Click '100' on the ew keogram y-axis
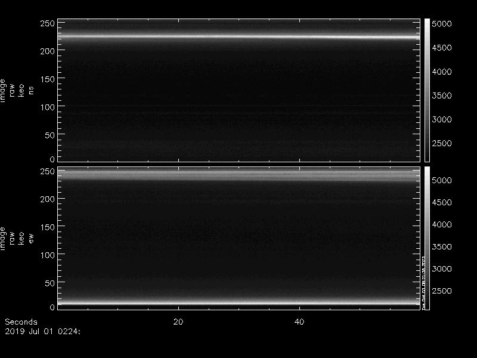Viewport: 477px width, 358px height. click(x=48, y=255)
